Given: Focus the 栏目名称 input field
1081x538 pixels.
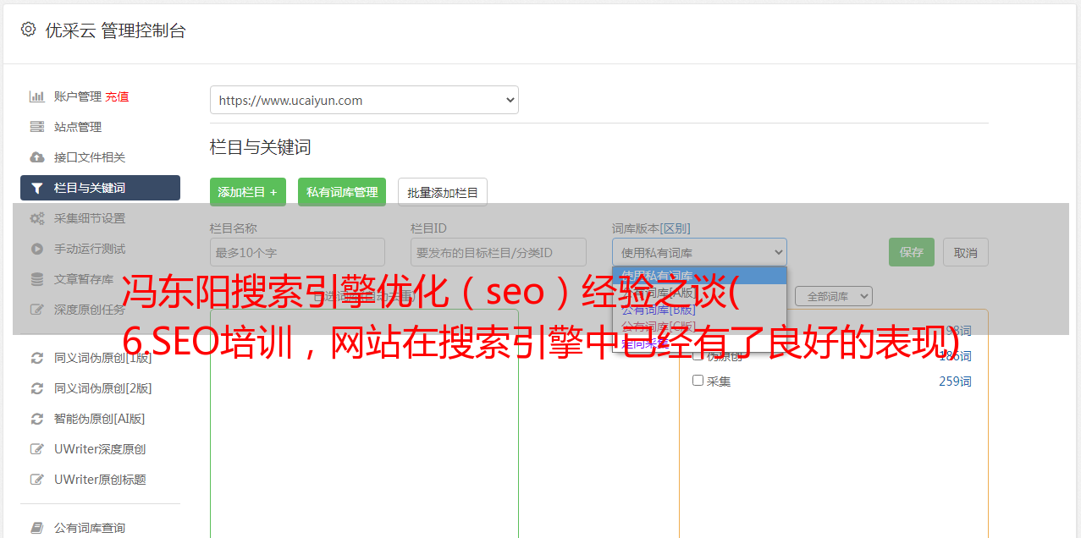Looking at the screenshot, I should pos(297,252).
